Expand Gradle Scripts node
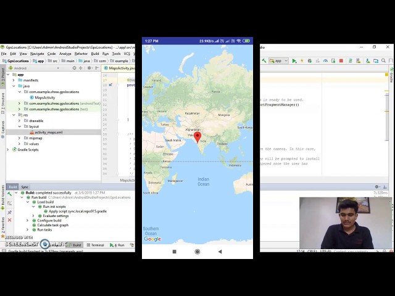Screen dimensions: 395x296 click(8, 150)
